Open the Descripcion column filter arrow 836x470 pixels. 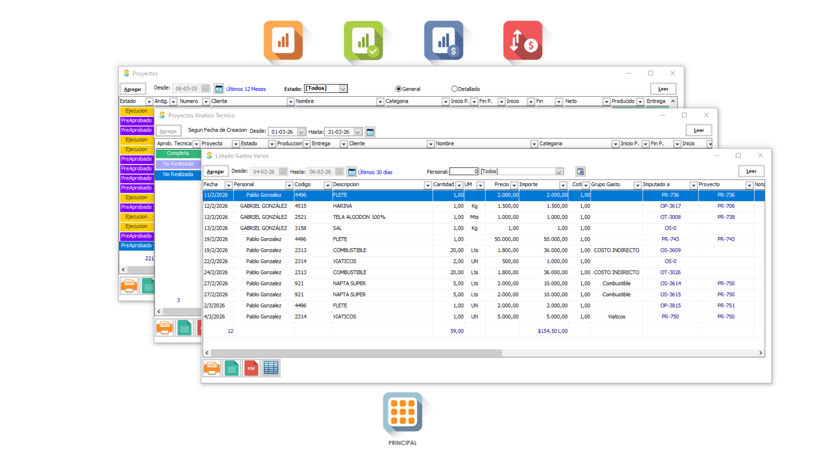[x=428, y=185]
